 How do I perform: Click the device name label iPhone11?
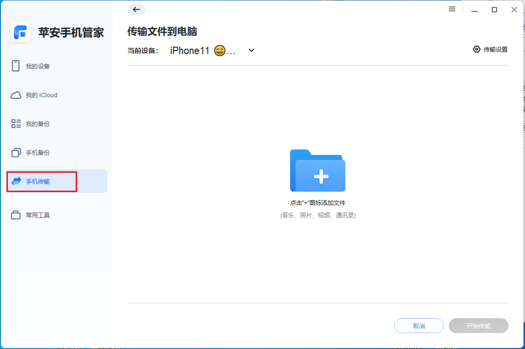pyautogui.click(x=190, y=50)
